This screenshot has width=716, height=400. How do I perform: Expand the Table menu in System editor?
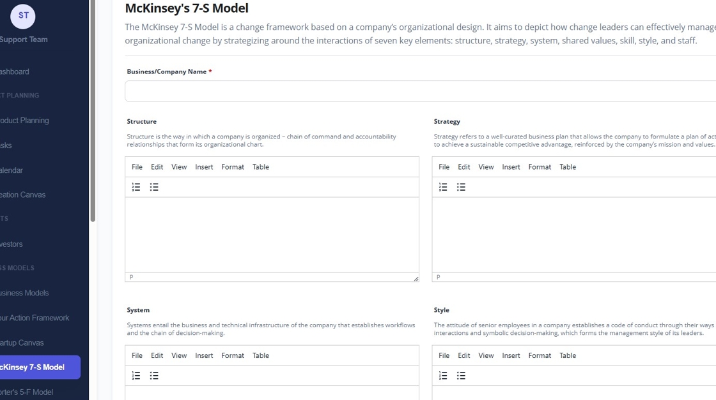(261, 356)
